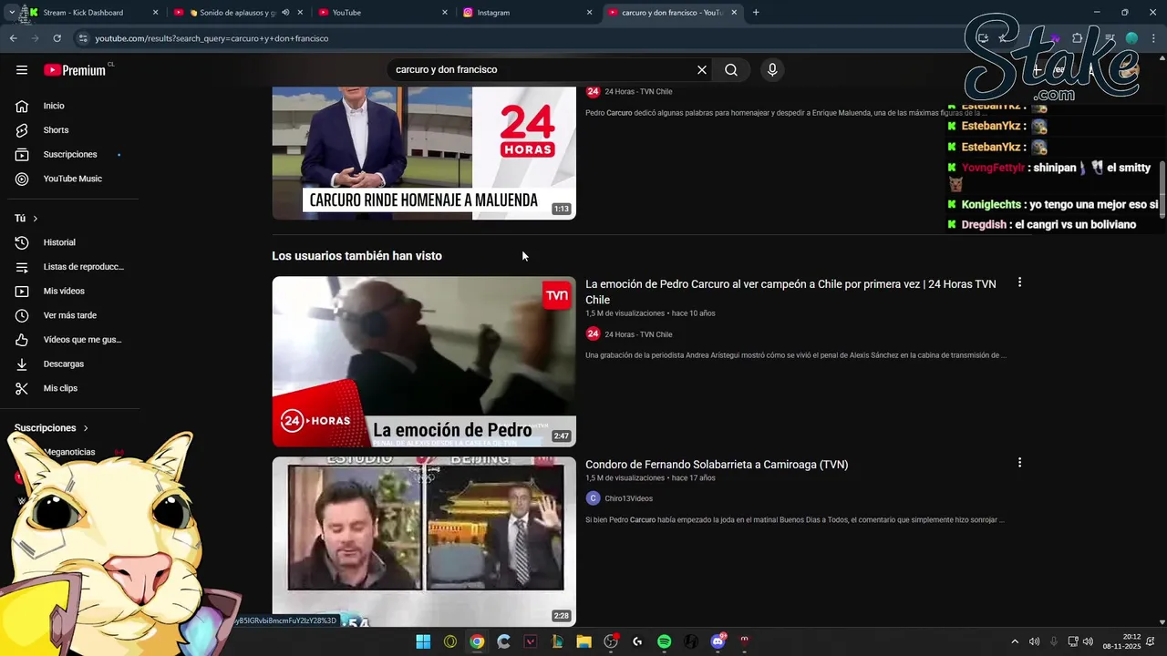Open La emoción de Pedro Carcuro video title
Image resolution: width=1167 pixels, height=656 pixels.
click(x=790, y=292)
